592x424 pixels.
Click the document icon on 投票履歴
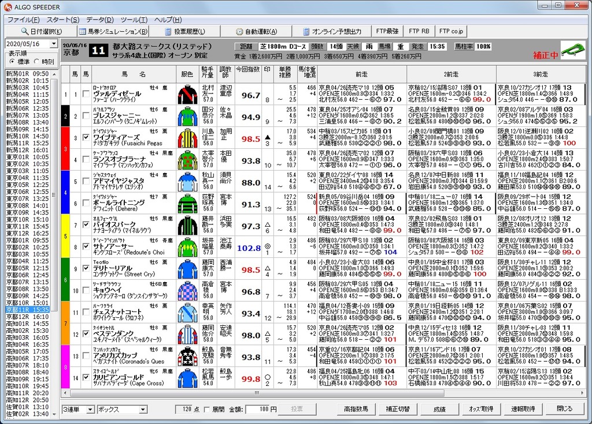click(168, 32)
